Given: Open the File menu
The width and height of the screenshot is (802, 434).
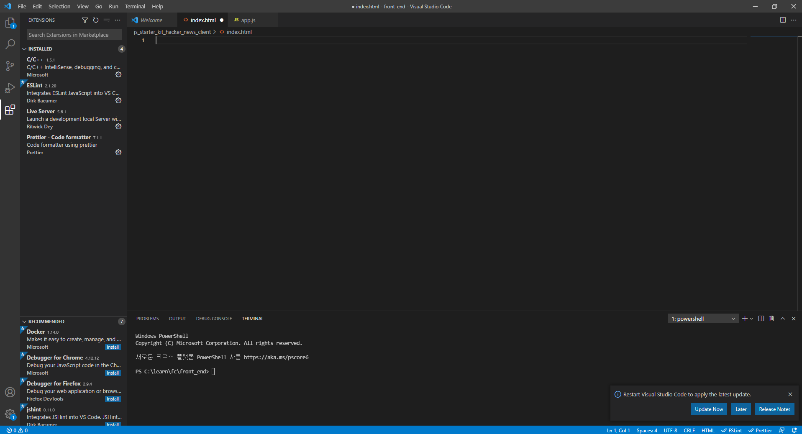Looking at the screenshot, I should (22, 6).
